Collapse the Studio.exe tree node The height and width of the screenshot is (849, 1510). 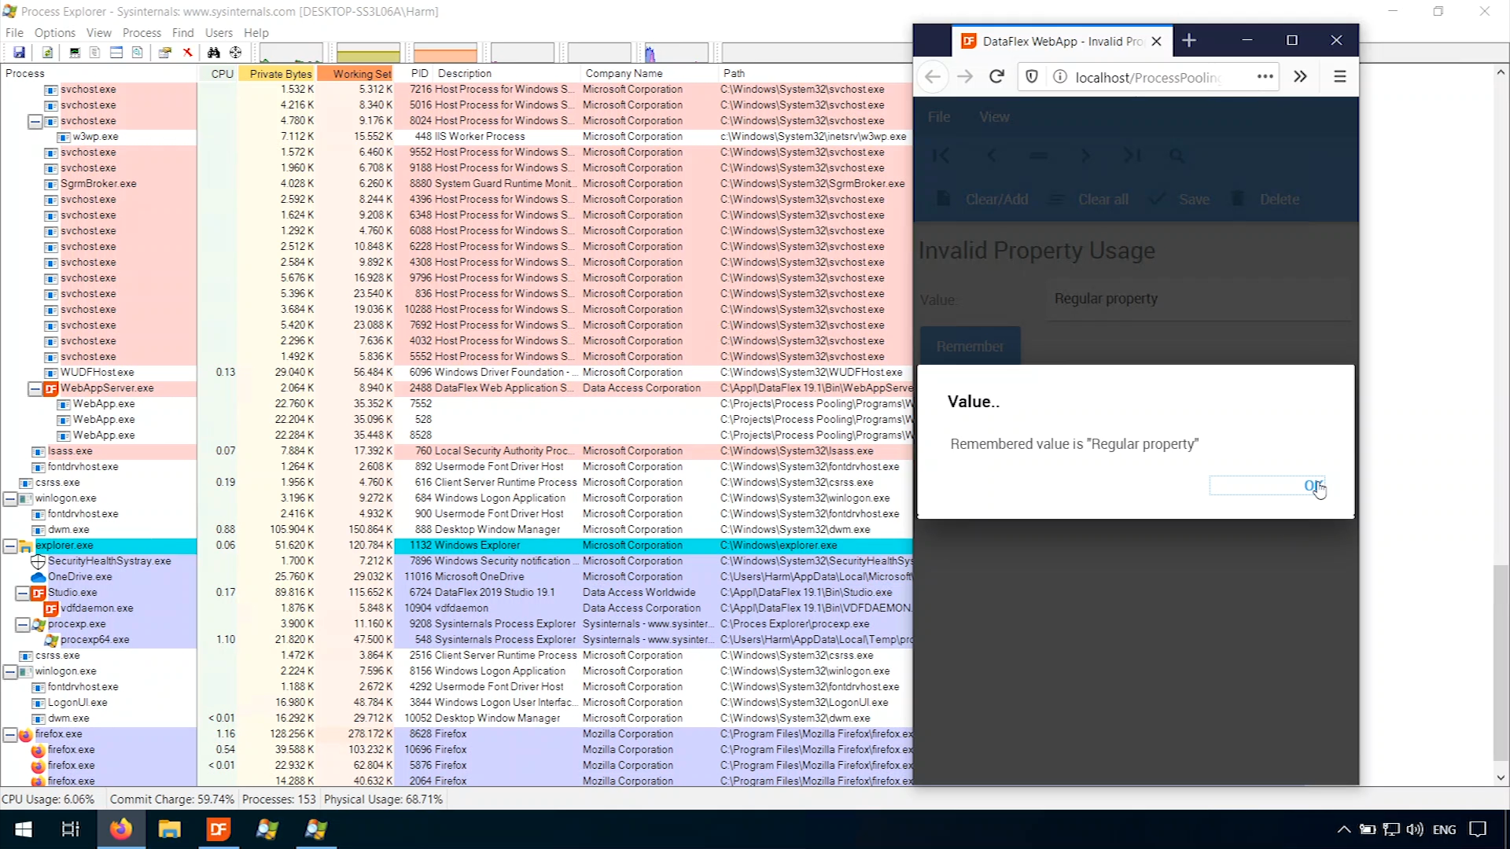pyautogui.click(x=22, y=593)
